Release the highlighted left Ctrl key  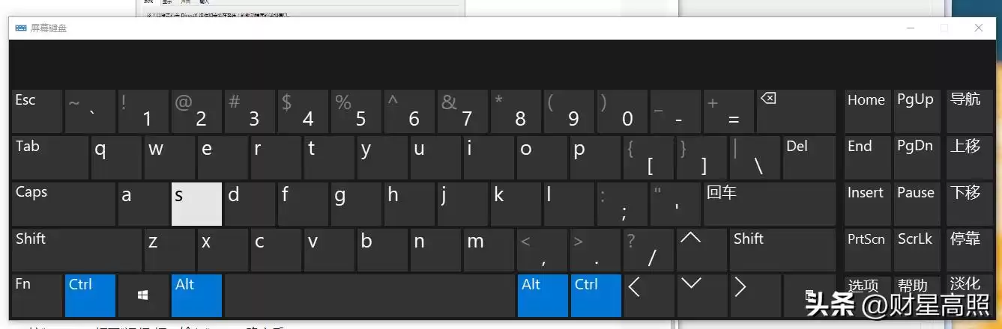click(x=90, y=295)
